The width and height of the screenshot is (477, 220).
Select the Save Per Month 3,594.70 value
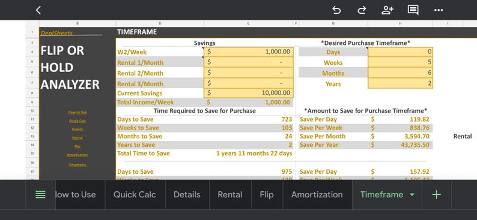coord(417,136)
